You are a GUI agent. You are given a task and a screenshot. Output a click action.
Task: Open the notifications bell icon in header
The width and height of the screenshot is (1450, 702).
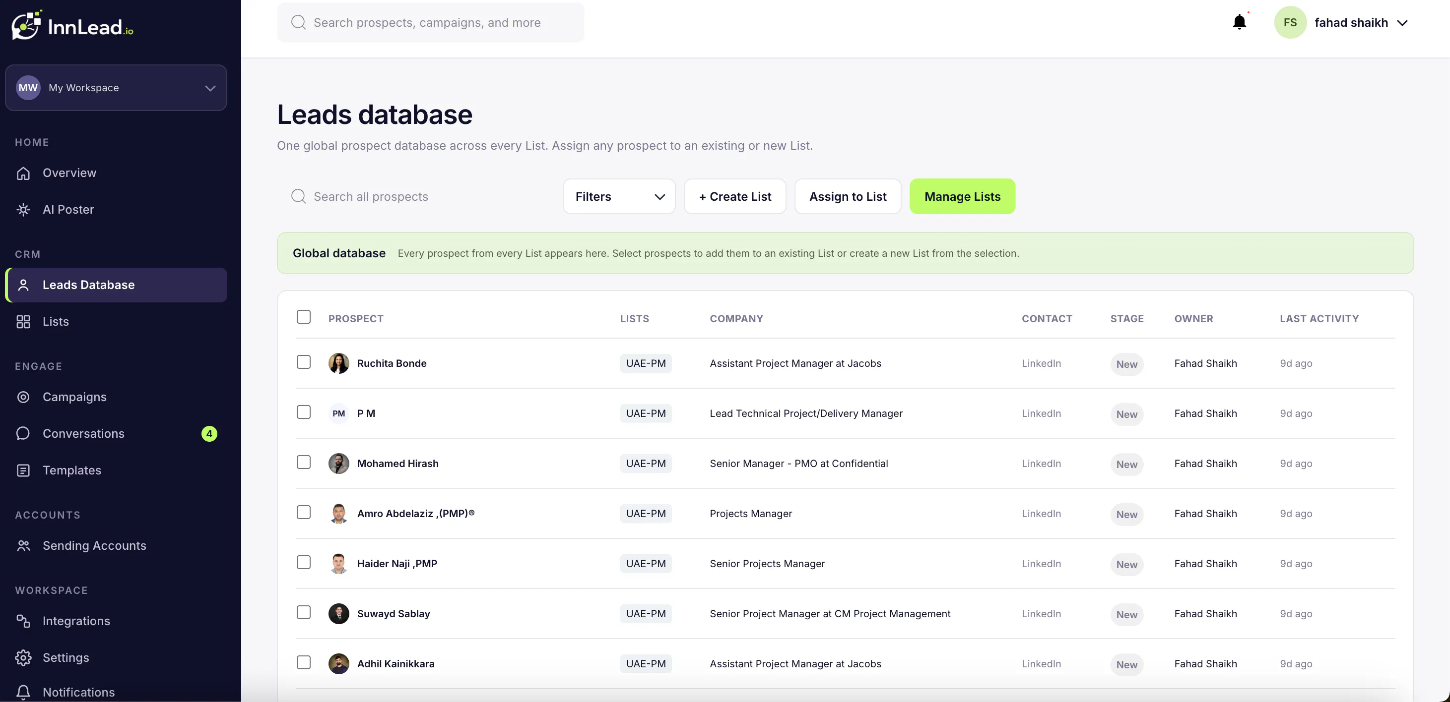click(x=1239, y=22)
